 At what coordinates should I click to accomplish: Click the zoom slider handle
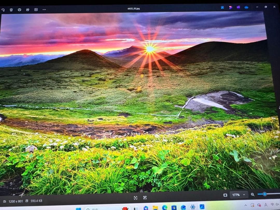pos(264,194)
